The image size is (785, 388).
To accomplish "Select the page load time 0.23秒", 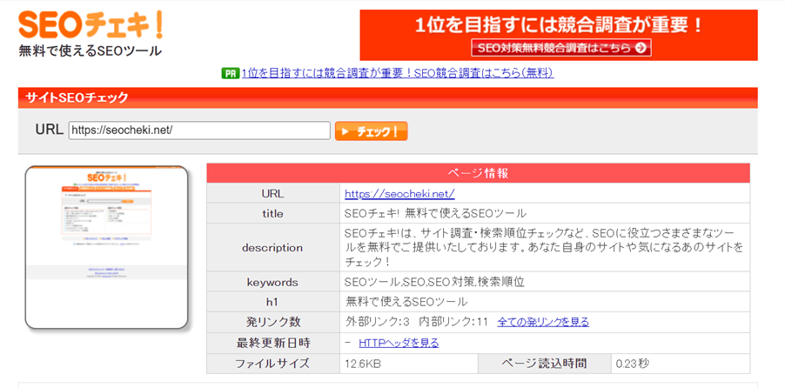I will (x=633, y=364).
